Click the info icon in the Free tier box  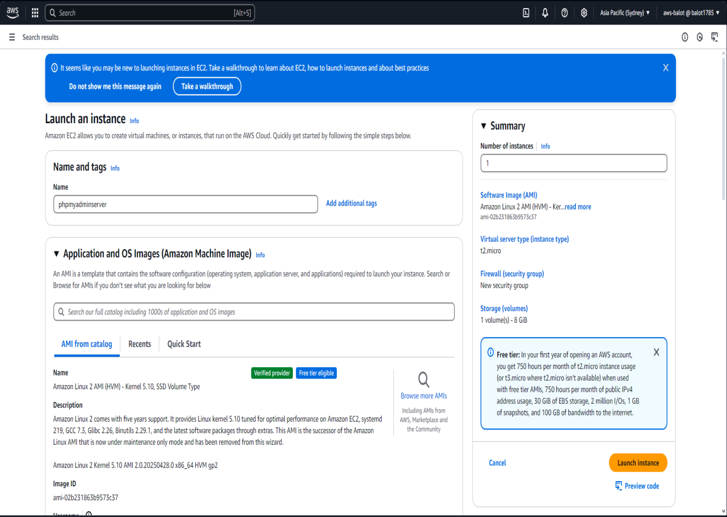coord(491,352)
